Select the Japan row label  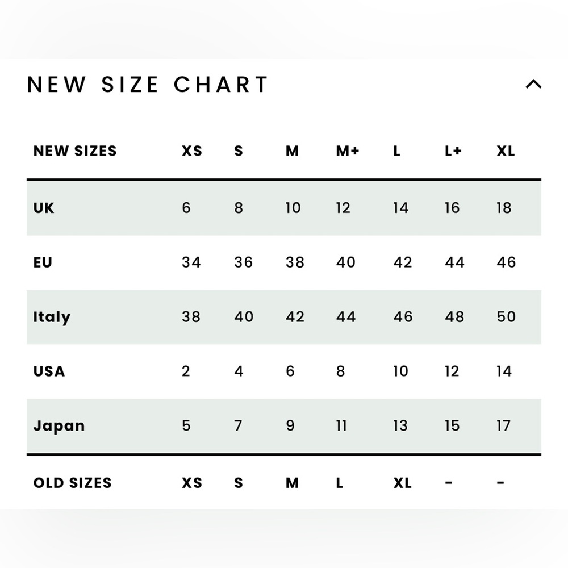(59, 426)
